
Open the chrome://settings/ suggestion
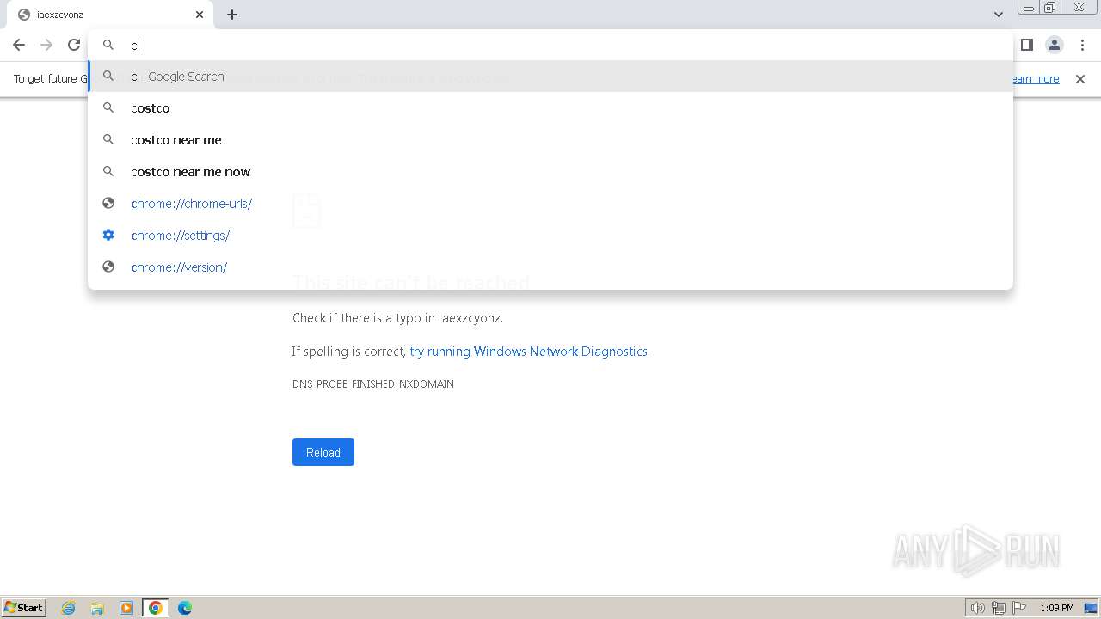(x=550, y=236)
